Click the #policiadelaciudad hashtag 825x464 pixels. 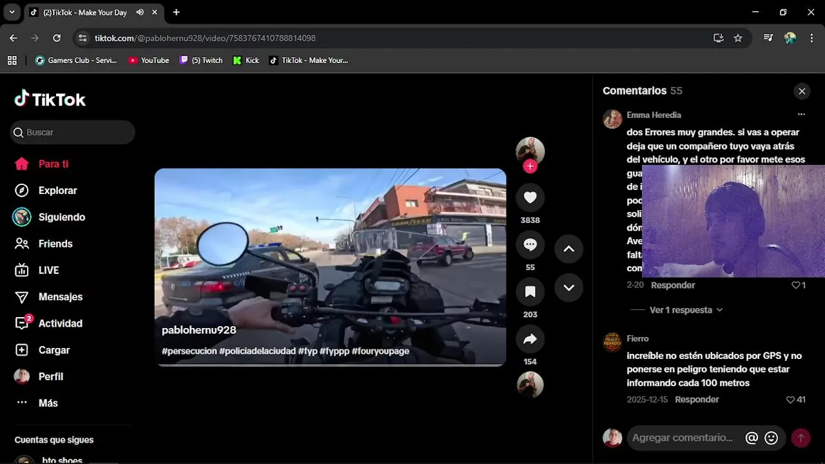[x=257, y=351]
